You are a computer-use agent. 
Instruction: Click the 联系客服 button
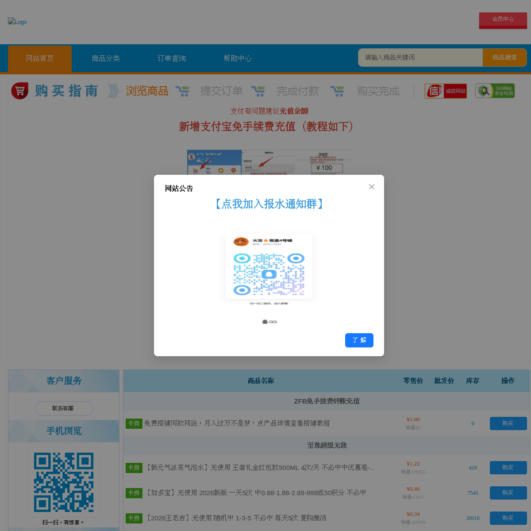click(x=64, y=408)
